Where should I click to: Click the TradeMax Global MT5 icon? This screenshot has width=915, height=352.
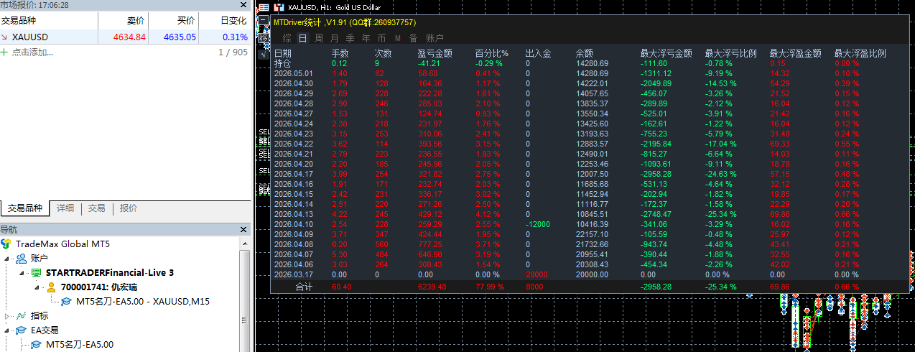[6, 244]
